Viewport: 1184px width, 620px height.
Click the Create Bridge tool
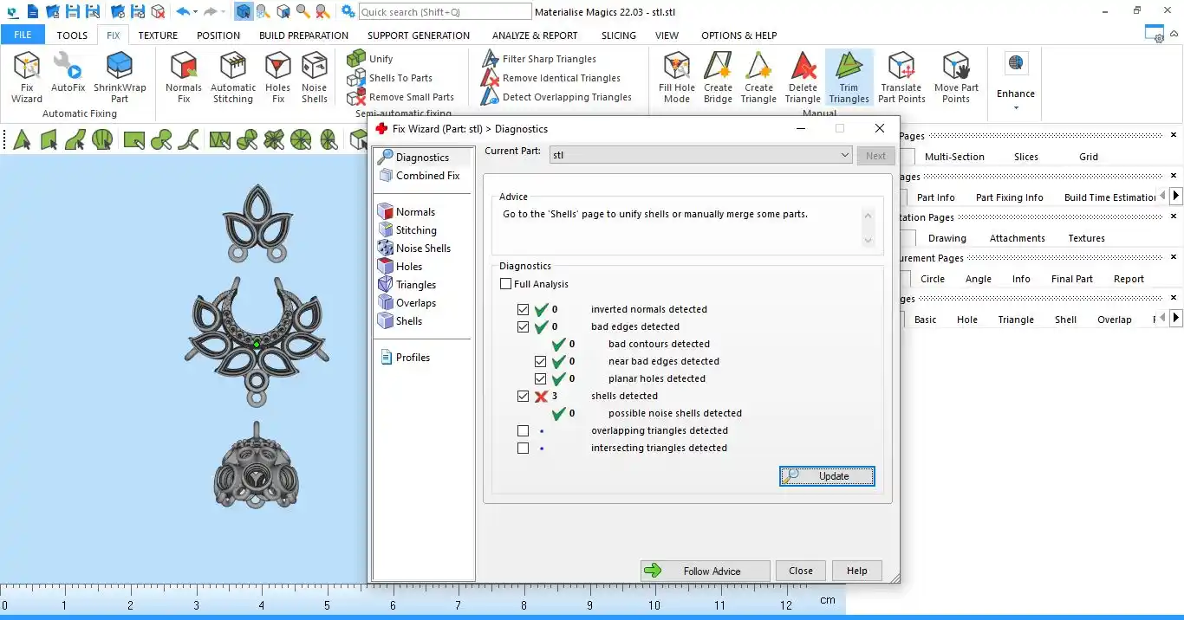pos(718,77)
